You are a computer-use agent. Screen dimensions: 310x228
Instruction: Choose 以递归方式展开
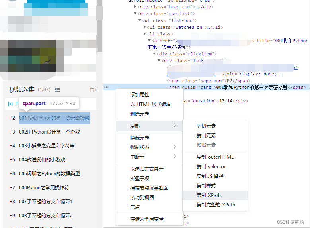(x=150, y=169)
